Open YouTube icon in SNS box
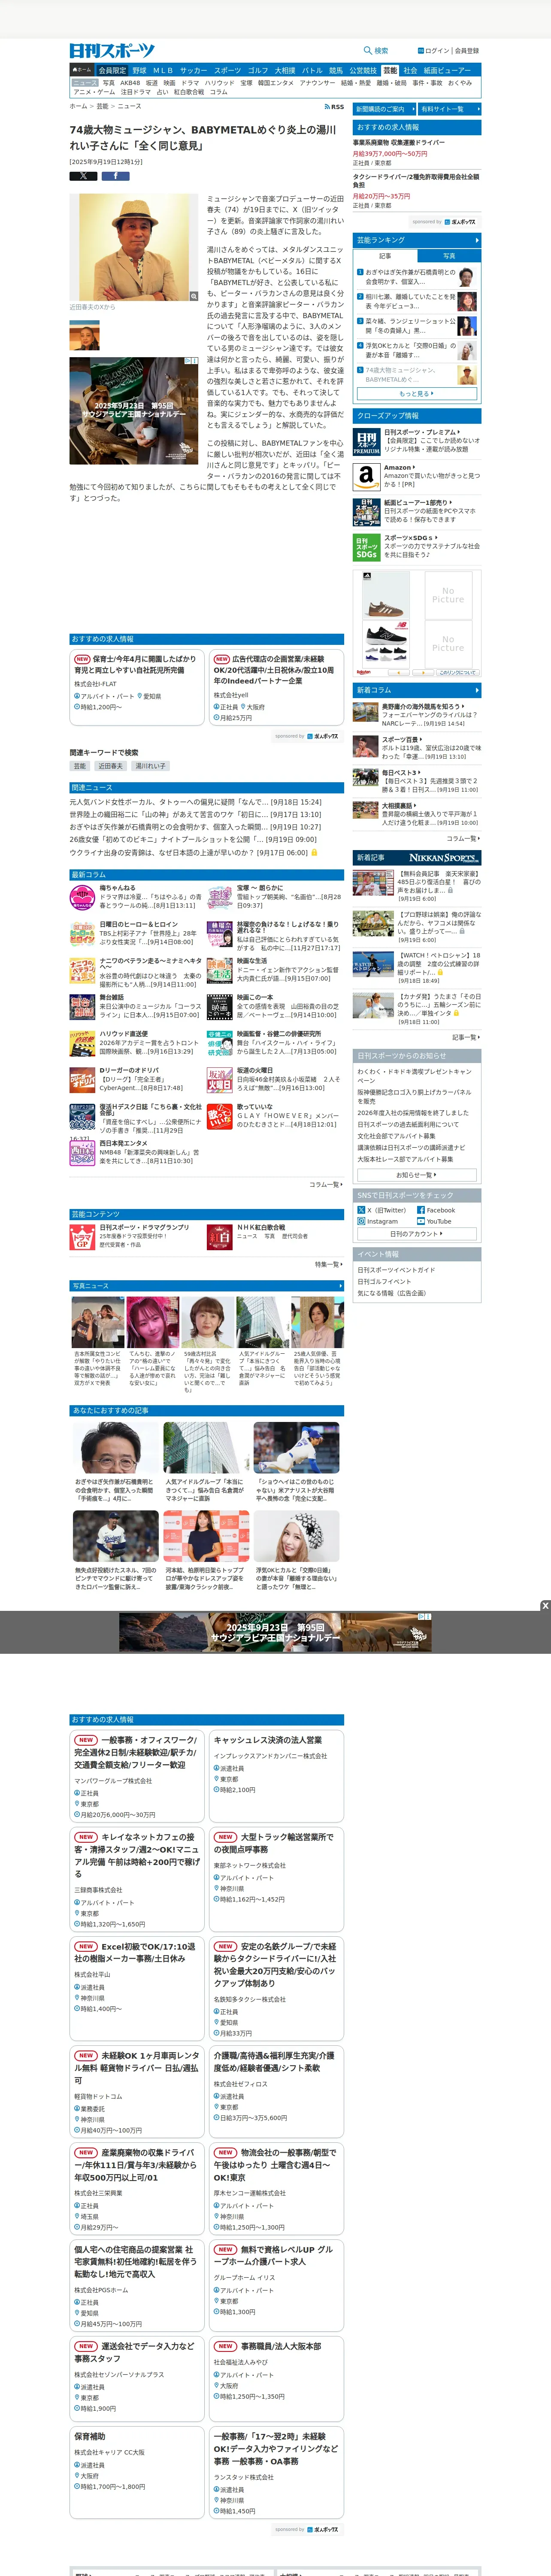 (x=422, y=1221)
